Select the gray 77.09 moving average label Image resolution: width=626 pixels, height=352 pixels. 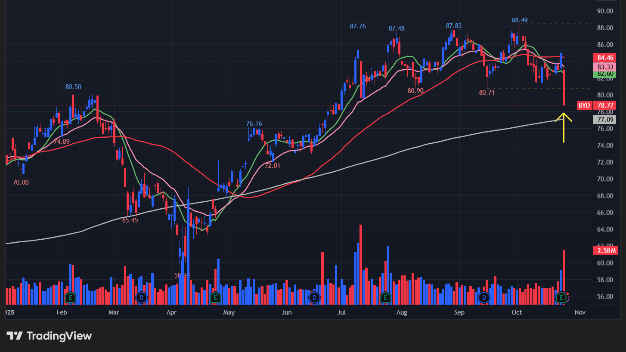605,120
